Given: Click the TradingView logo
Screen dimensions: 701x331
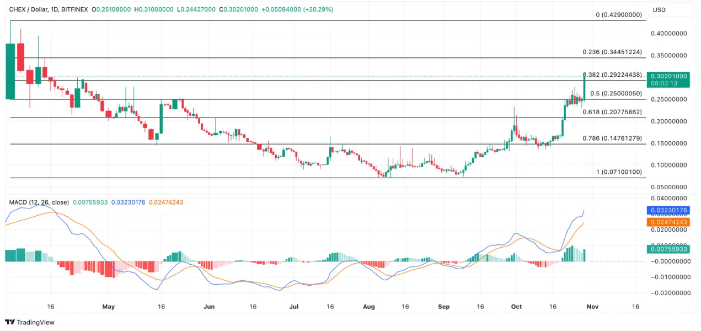Looking at the screenshot, I should pyautogui.click(x=30, y=322).
